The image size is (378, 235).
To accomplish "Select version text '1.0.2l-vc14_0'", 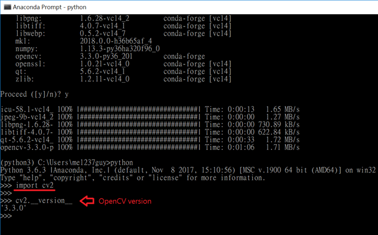I will point(105,64).
